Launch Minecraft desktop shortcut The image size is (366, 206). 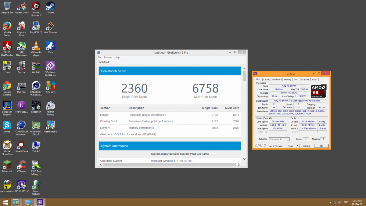(x=7, y=167)
